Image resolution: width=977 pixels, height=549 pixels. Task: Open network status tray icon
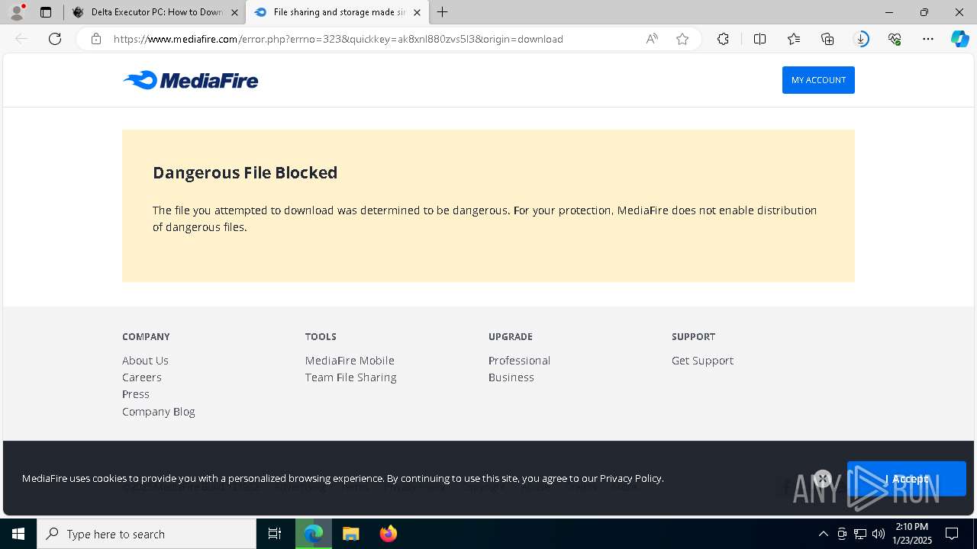[860, 534]
